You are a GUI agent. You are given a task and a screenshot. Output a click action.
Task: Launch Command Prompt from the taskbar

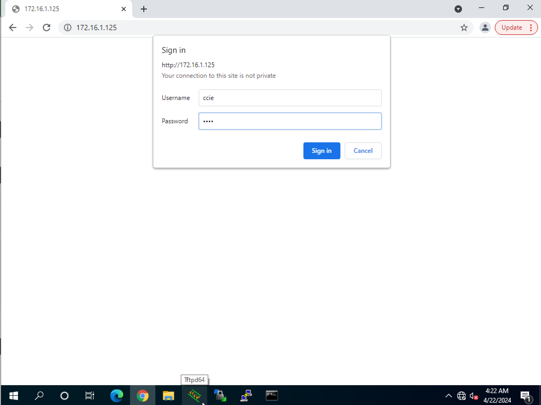(272, 395)
